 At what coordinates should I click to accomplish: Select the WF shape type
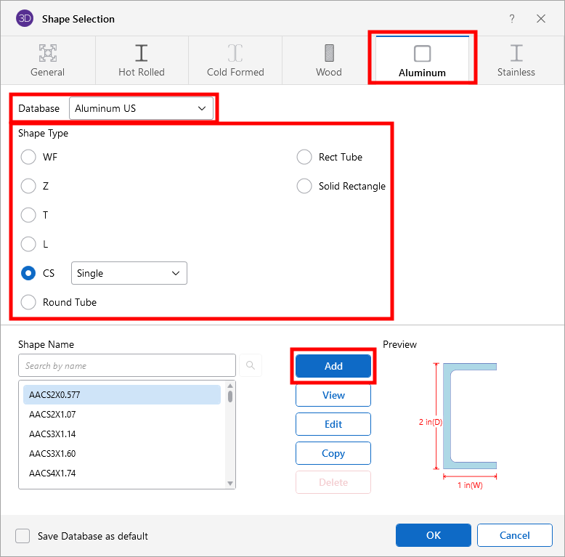pyautogui.click(x=28, y=157)
